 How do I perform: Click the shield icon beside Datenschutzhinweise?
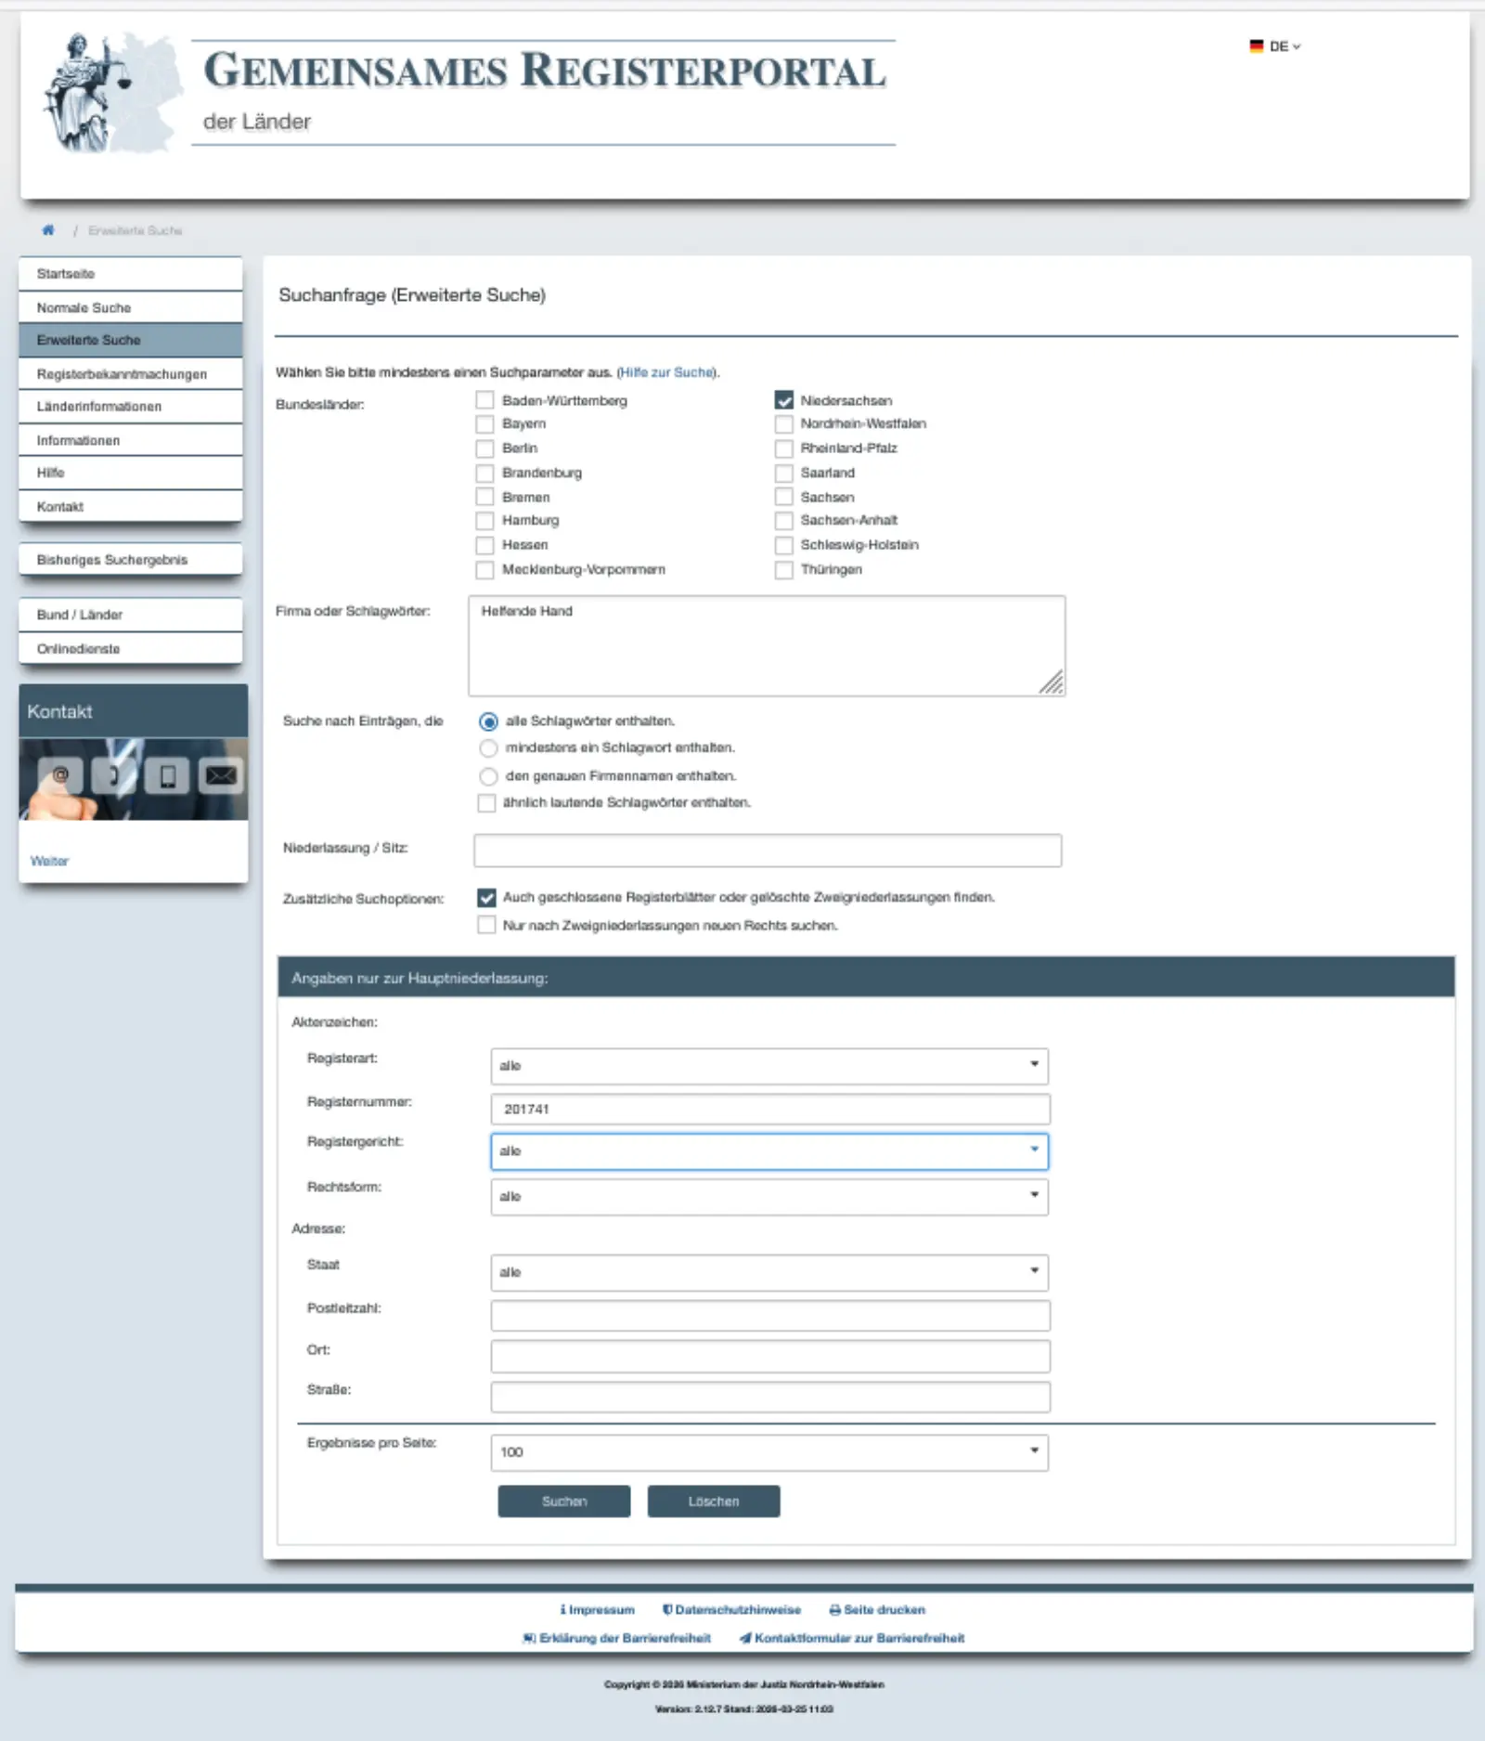pyautogui.click(x=667, y=1610)
